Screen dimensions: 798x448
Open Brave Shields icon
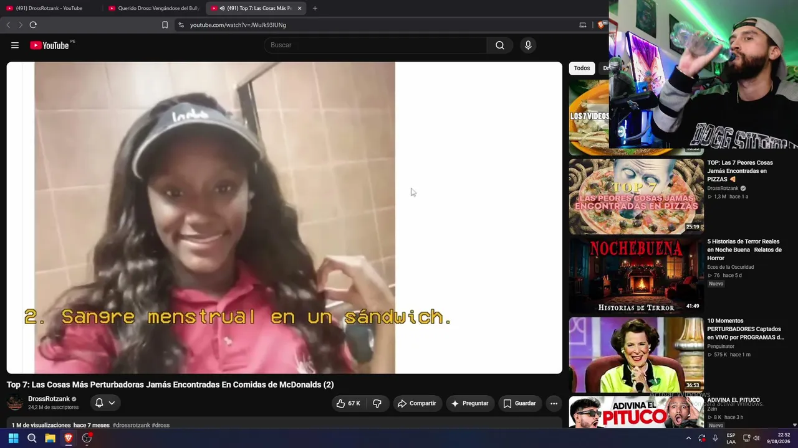pos(601,25)
